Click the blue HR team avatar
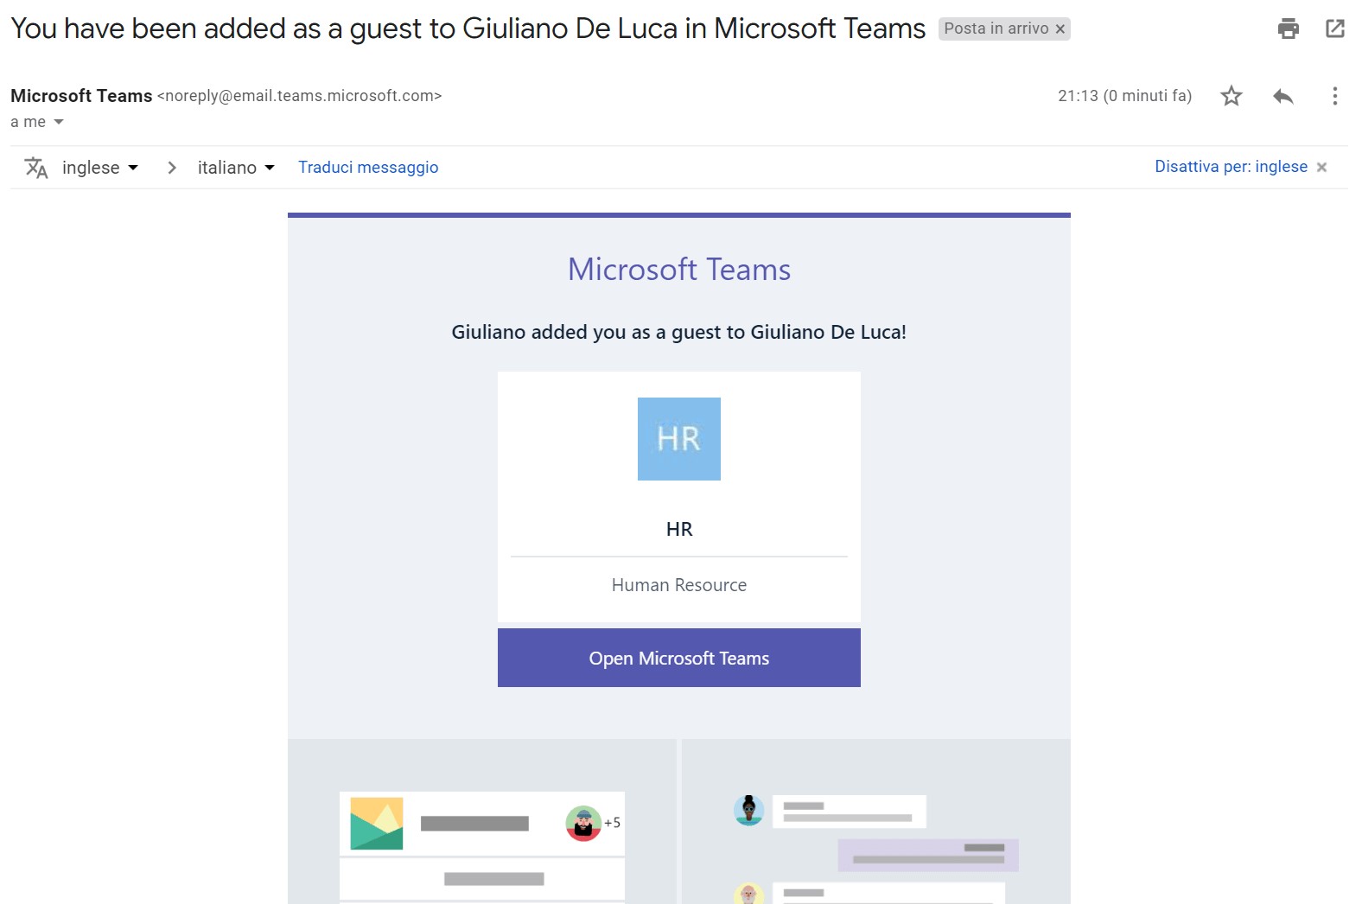The image size is (1362, 904). (x=679, y=439)
